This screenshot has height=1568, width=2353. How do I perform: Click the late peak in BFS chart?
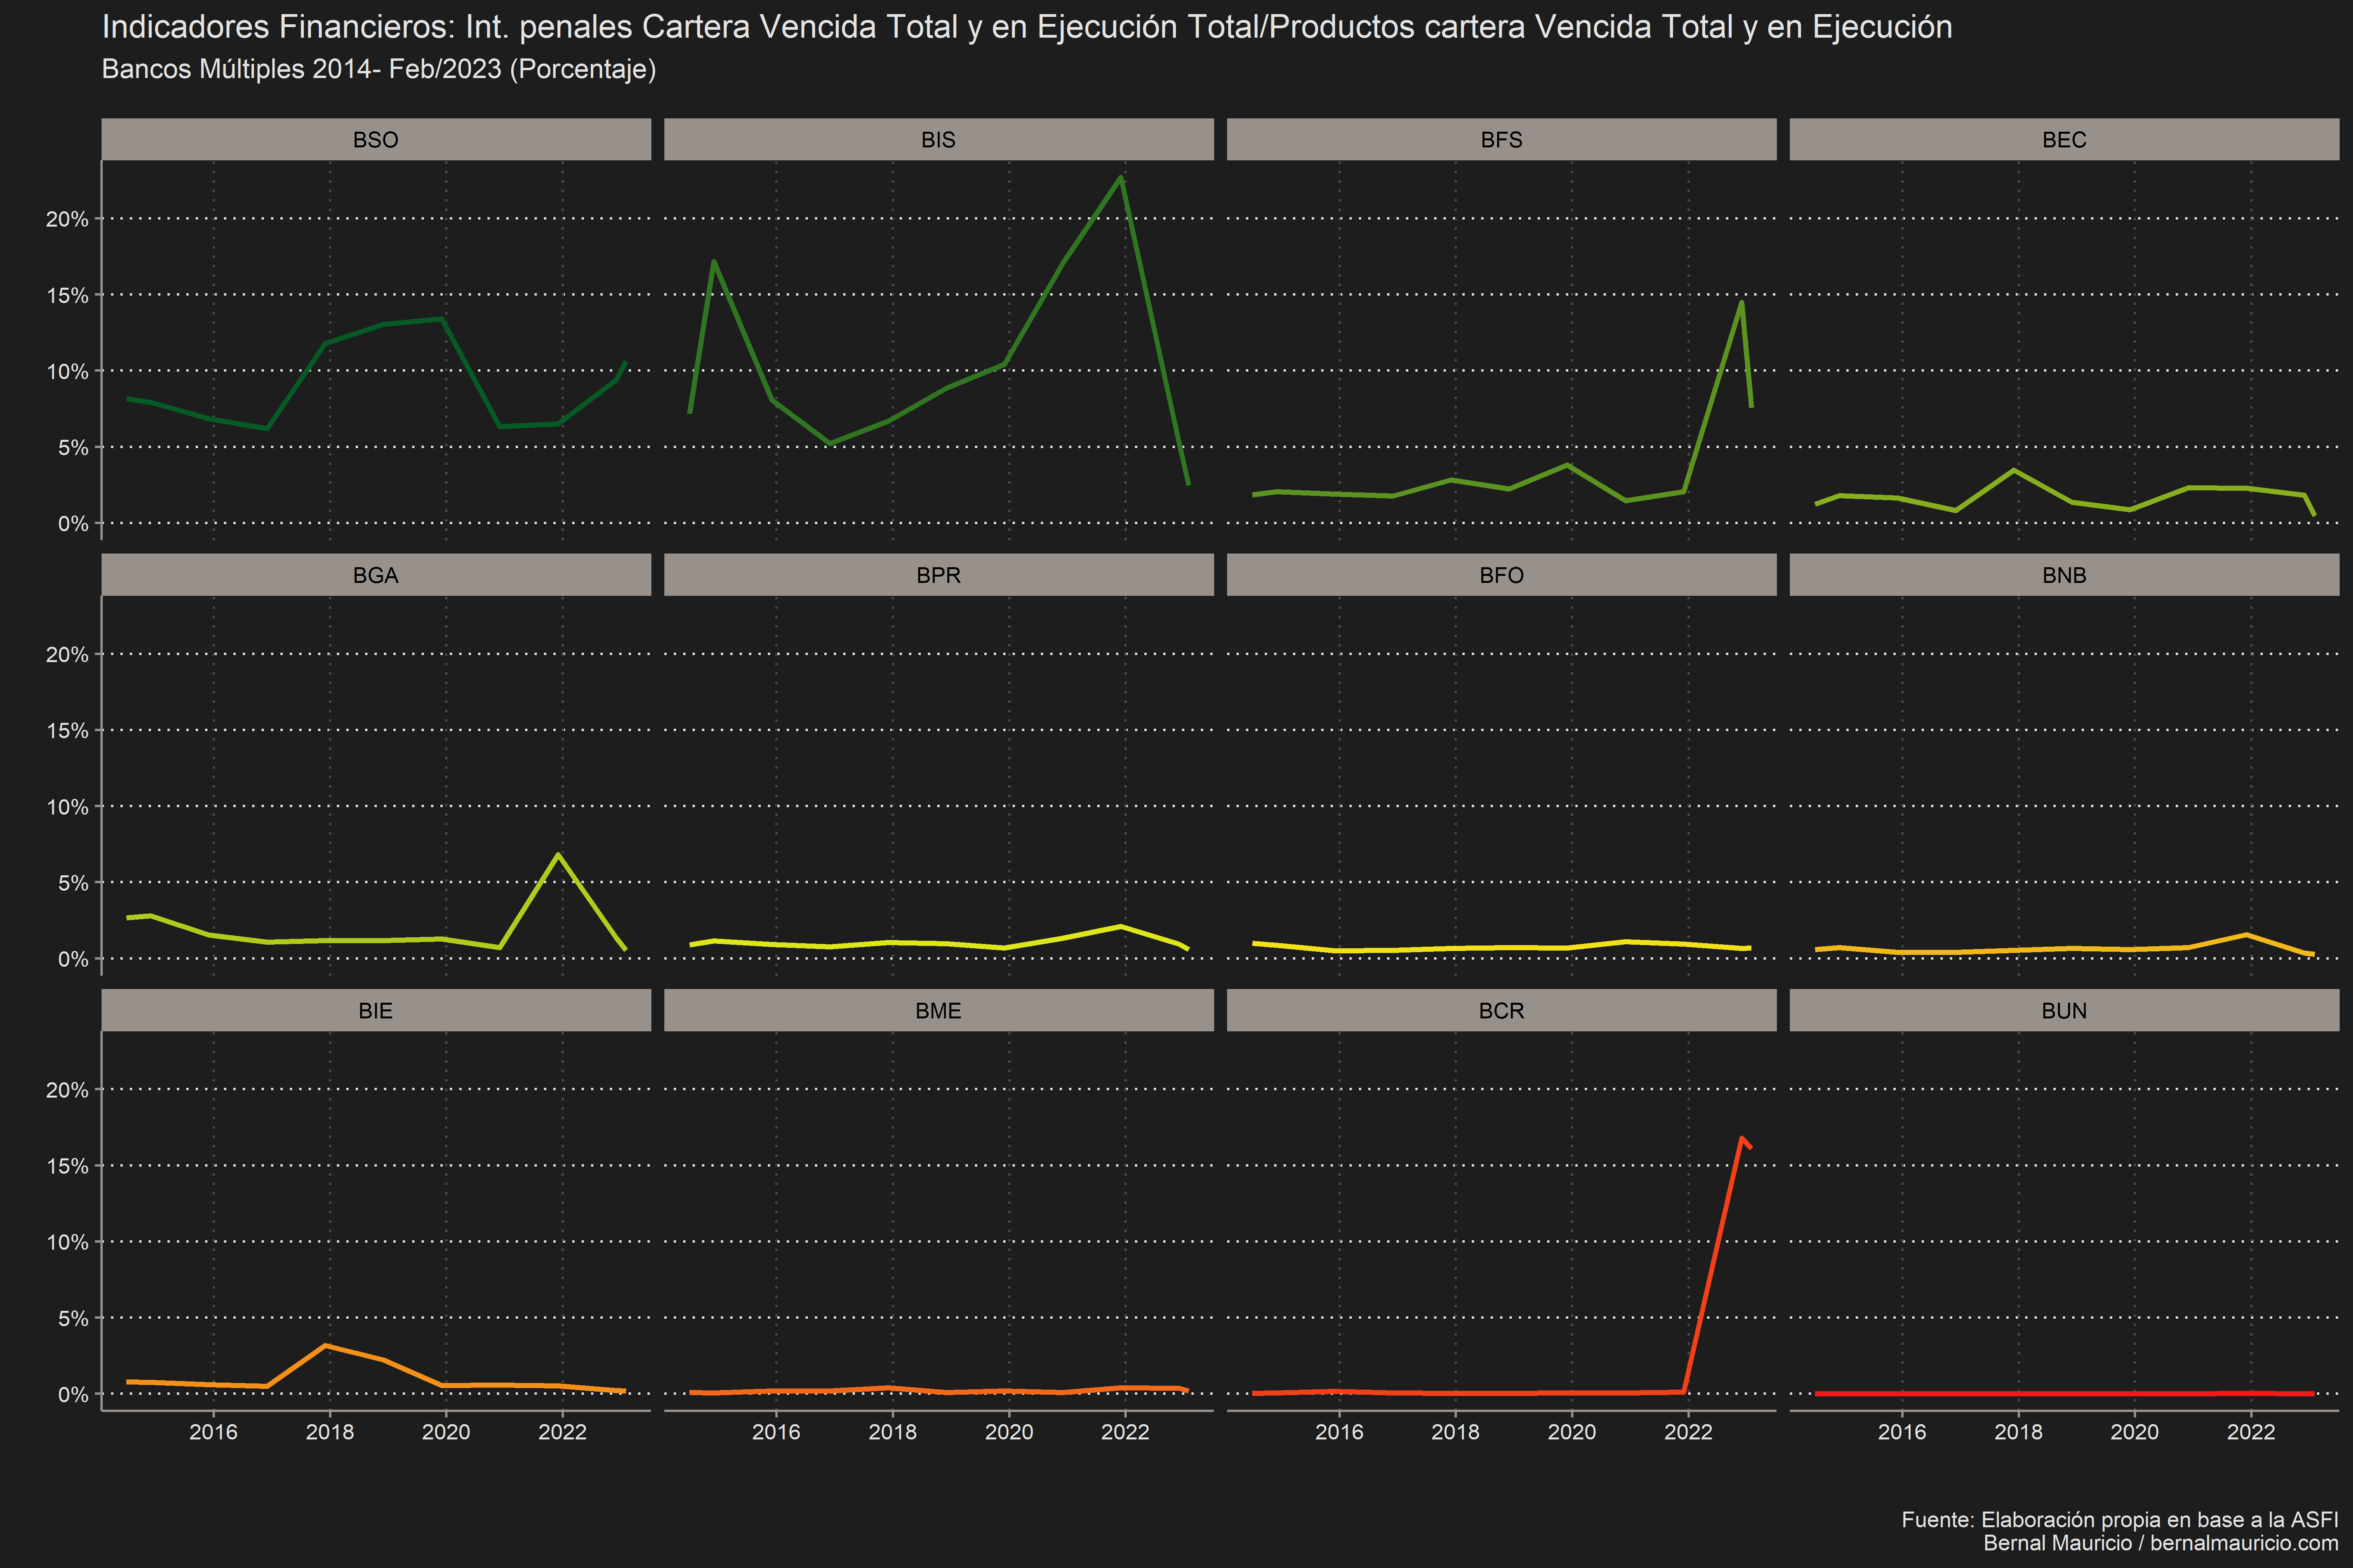pyautogui.click(x=1742, y=302)
